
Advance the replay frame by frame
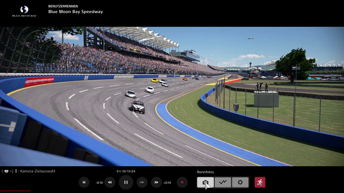click(x=142, y=182)
